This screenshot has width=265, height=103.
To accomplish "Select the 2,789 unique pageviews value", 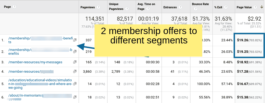I will [116, 72].
